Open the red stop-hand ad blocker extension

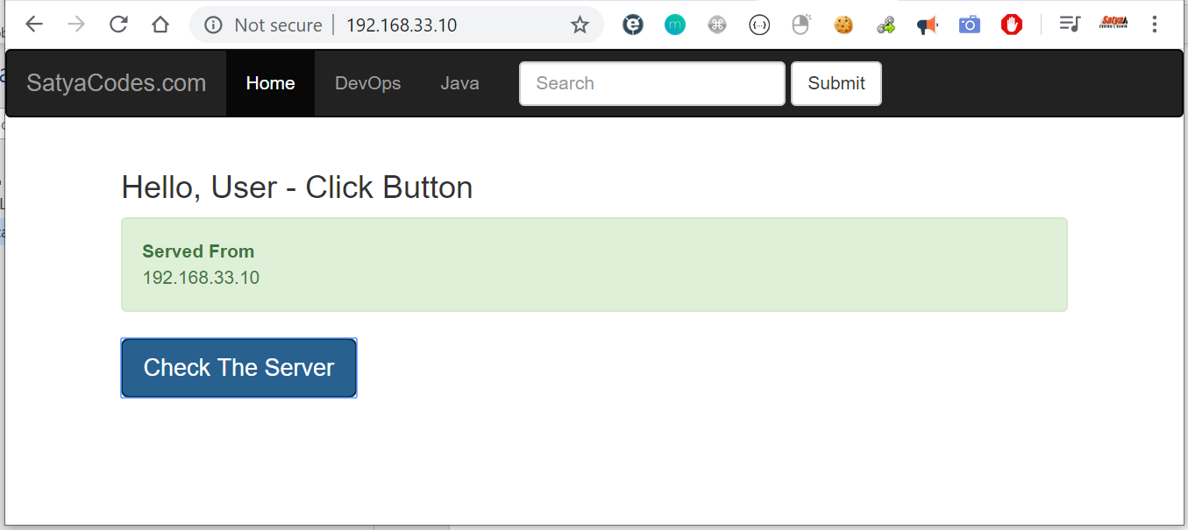pos(1012,25)
